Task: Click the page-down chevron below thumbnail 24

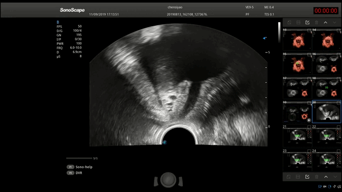Action: (x=335, y=177)
